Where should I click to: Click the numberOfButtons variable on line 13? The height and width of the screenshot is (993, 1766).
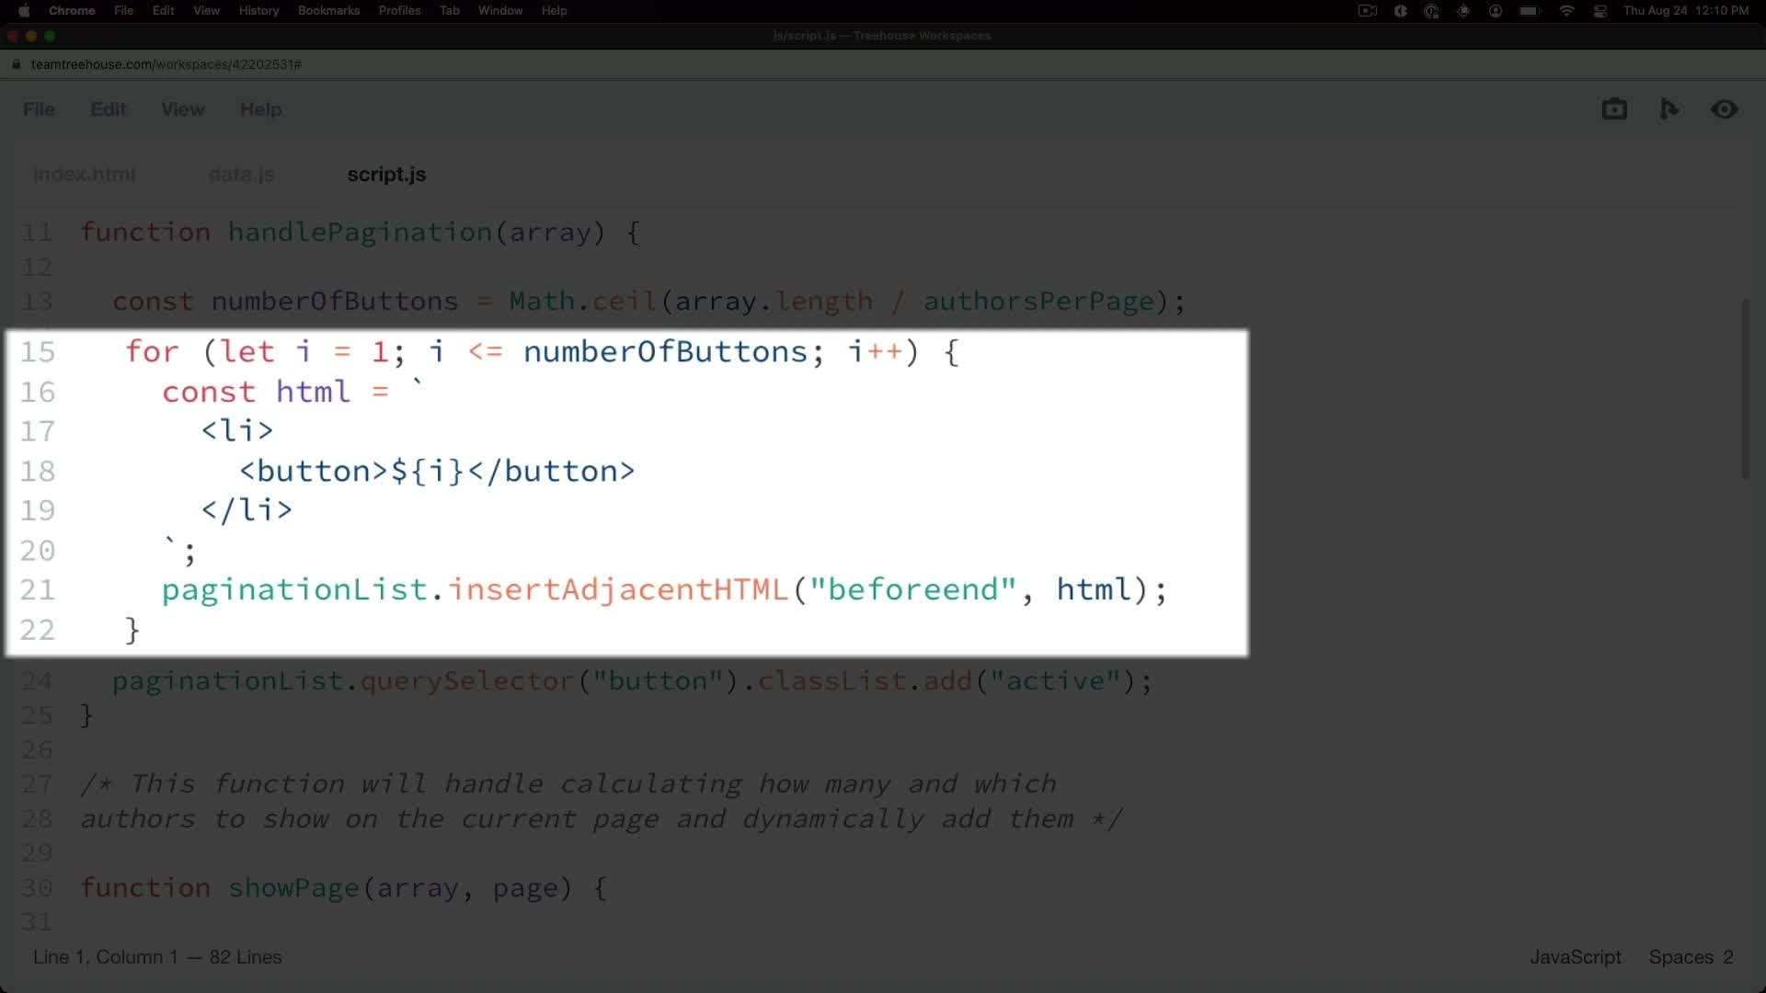(x=335, y=302)
